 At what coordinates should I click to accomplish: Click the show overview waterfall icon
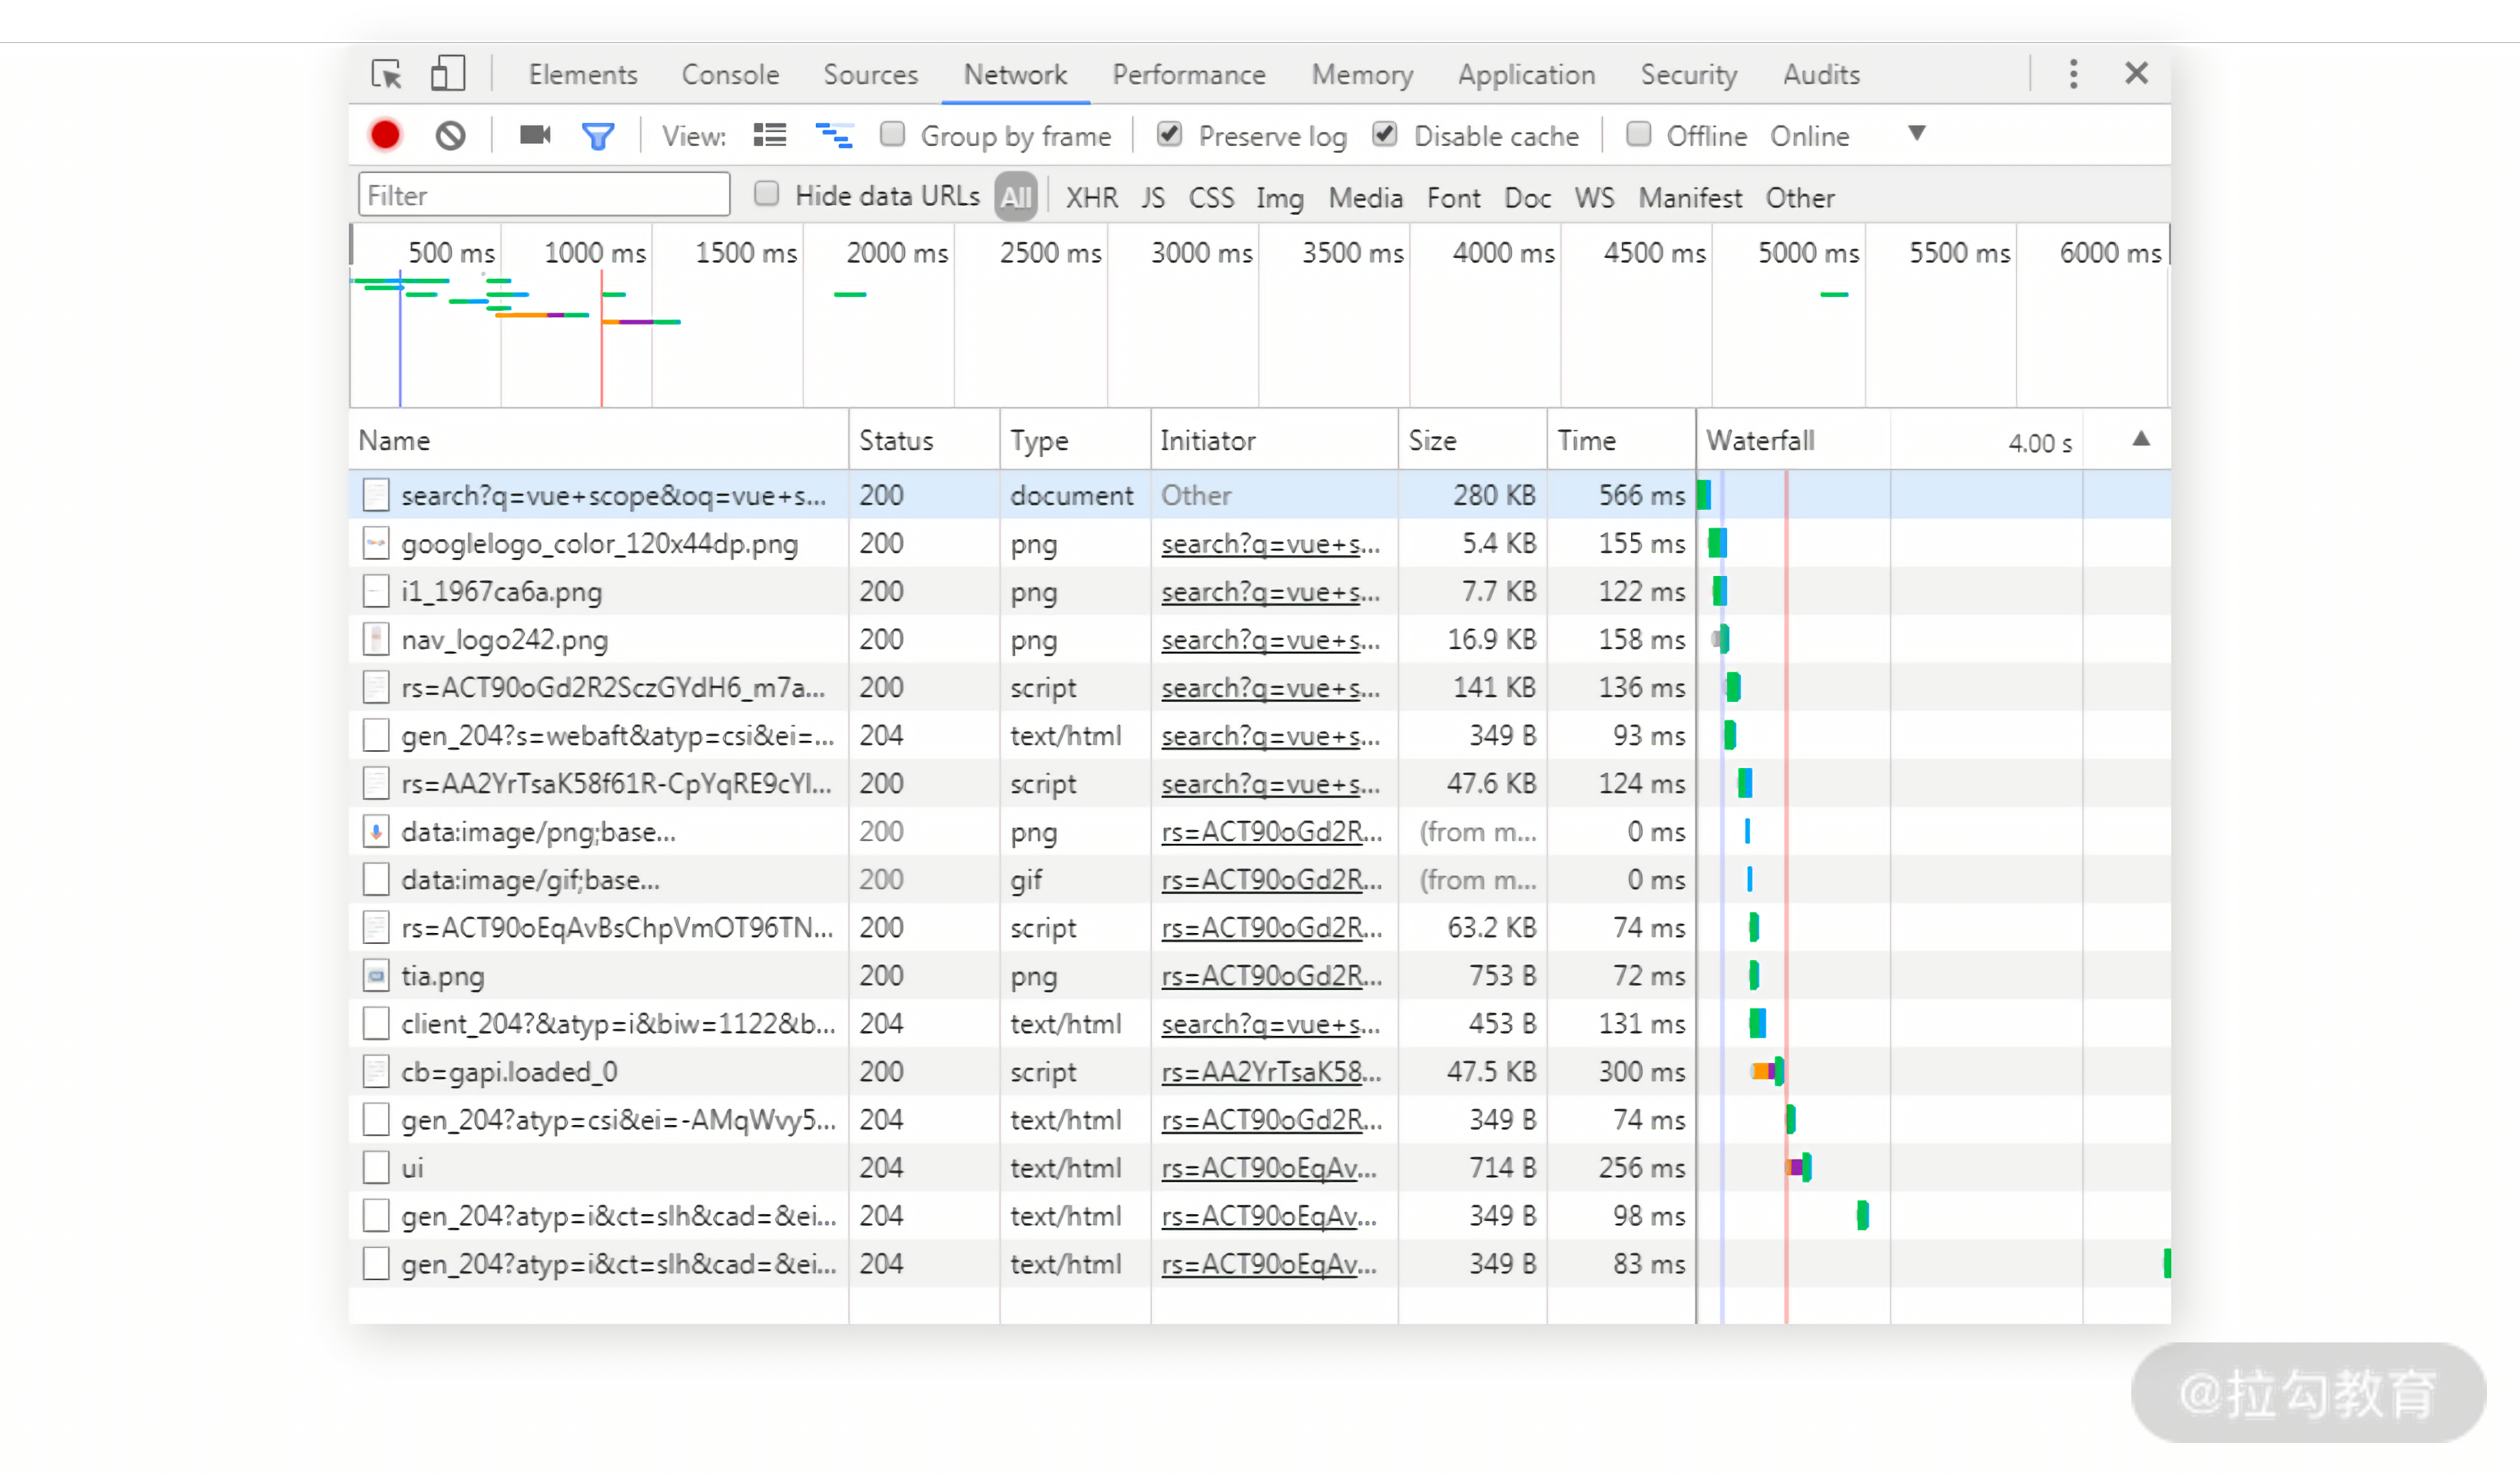(834, 135)
